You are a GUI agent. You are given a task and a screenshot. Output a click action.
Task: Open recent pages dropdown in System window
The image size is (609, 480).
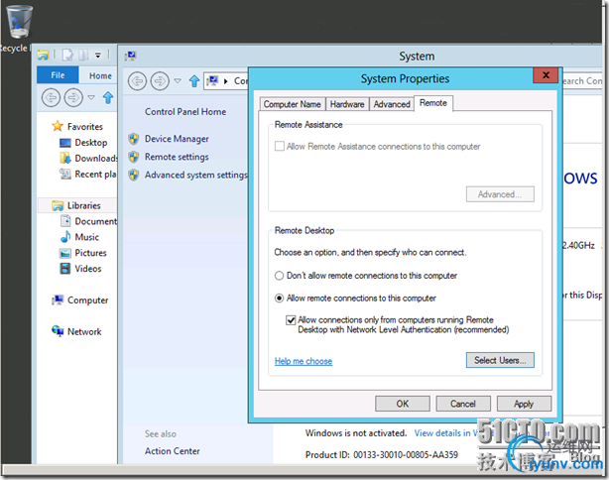[178, 81]
